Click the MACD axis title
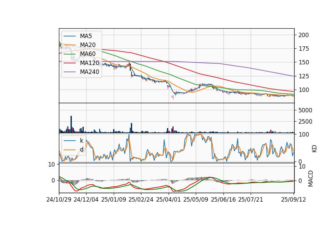Image resolution: width=327 pixels, height=235 pixels. 311,178
